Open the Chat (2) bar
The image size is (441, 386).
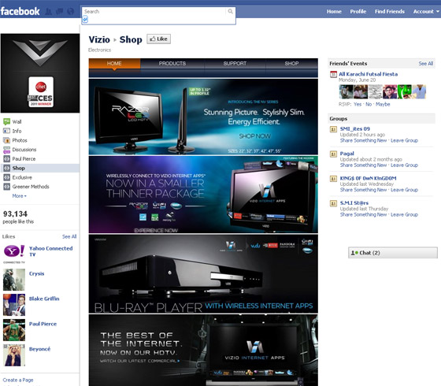click(x=393, y=253)
